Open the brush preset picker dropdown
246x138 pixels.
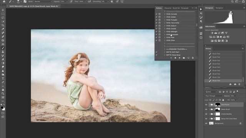coord(22,2)
